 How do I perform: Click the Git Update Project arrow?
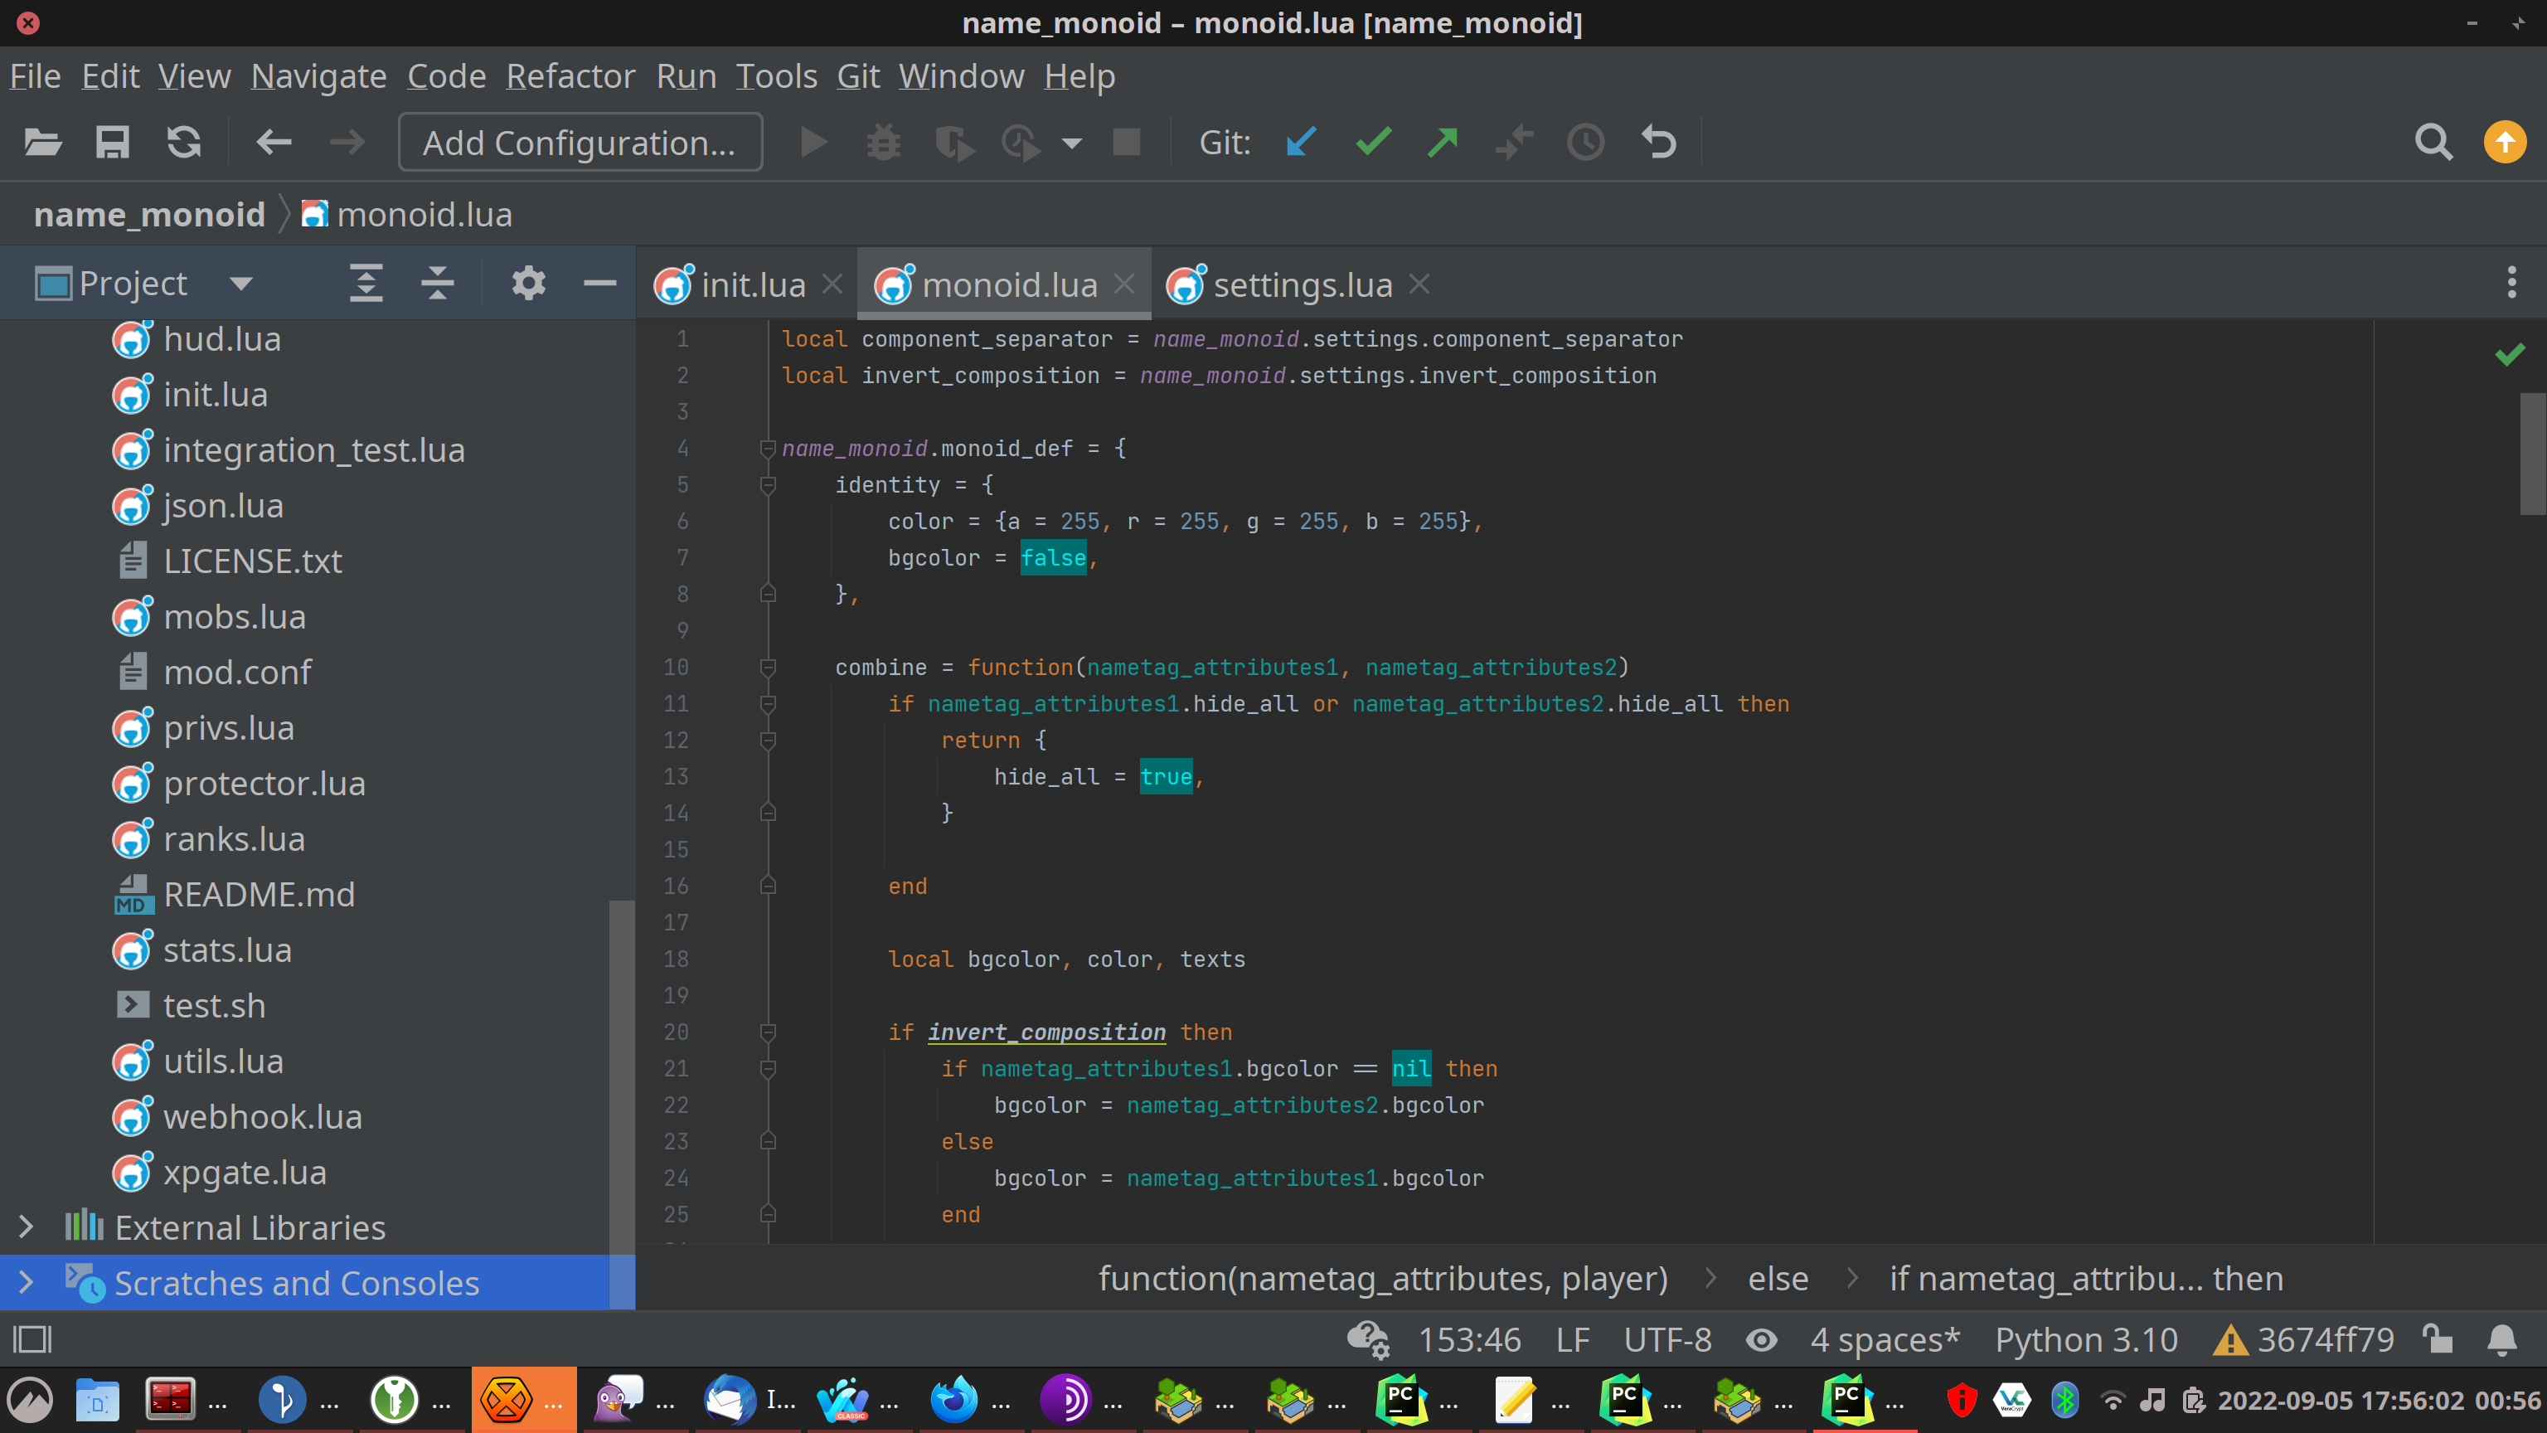[1301, 143]
